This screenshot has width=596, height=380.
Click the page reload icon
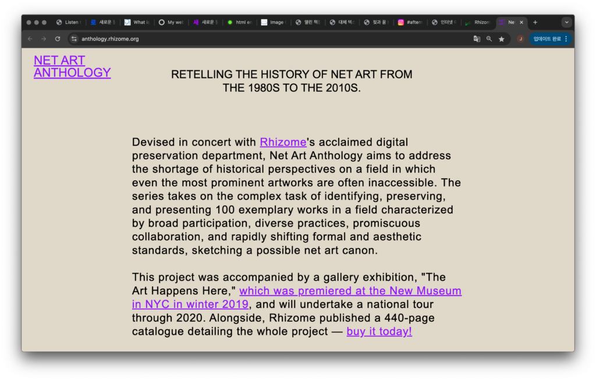(x=58, y=39)
